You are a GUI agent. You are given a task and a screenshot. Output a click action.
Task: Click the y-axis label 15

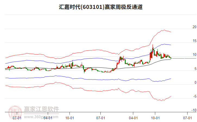click(x=194, y=41)
